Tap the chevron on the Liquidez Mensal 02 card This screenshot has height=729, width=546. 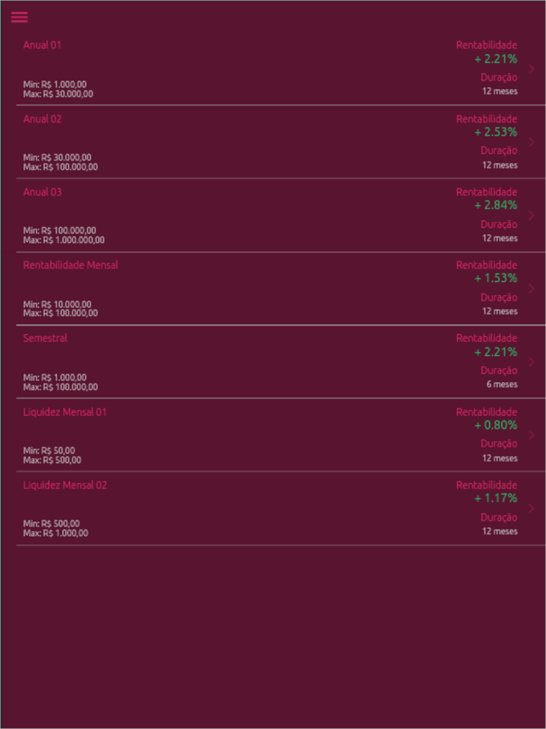pyautogui.click(x=532, y=507)
